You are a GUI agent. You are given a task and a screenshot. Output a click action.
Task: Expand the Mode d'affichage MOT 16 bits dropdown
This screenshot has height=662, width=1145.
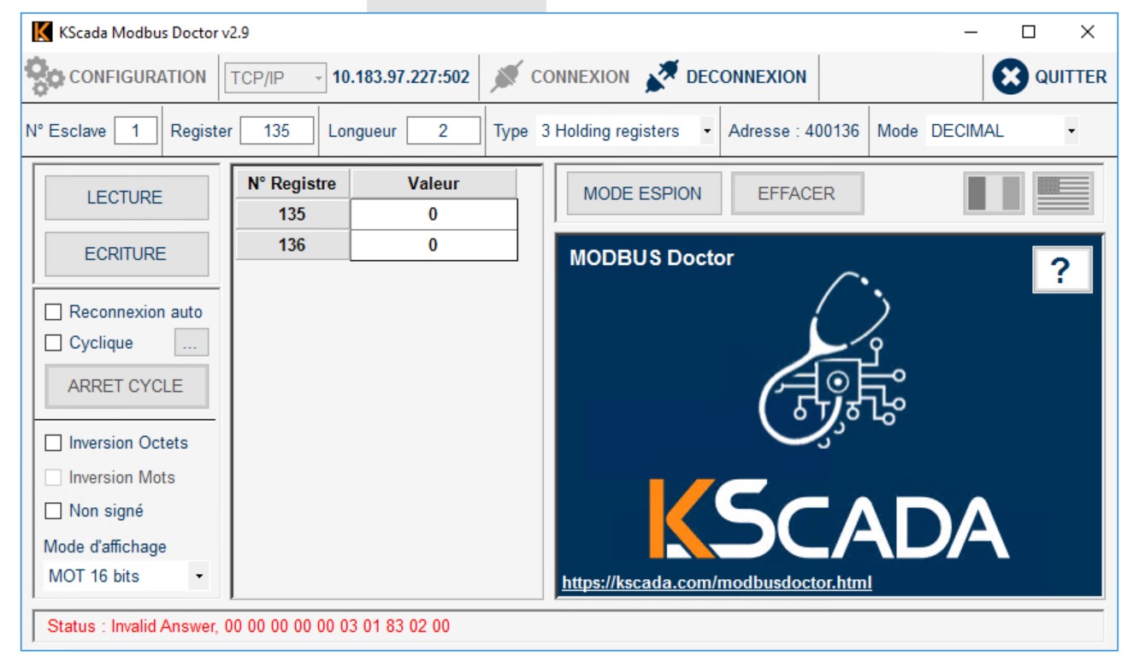pyautogui.click(x=127, y=576)
